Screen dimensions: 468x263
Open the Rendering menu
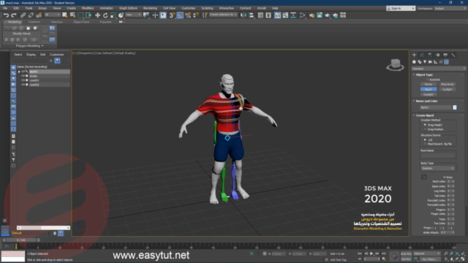[x=150, y=8]
